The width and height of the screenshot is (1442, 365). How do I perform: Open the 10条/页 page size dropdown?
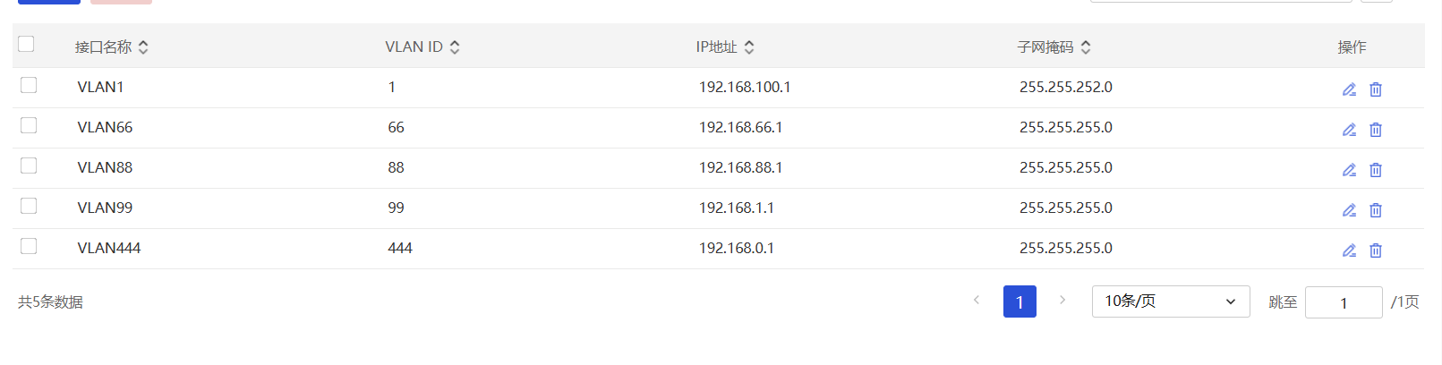click(1170, 301)
